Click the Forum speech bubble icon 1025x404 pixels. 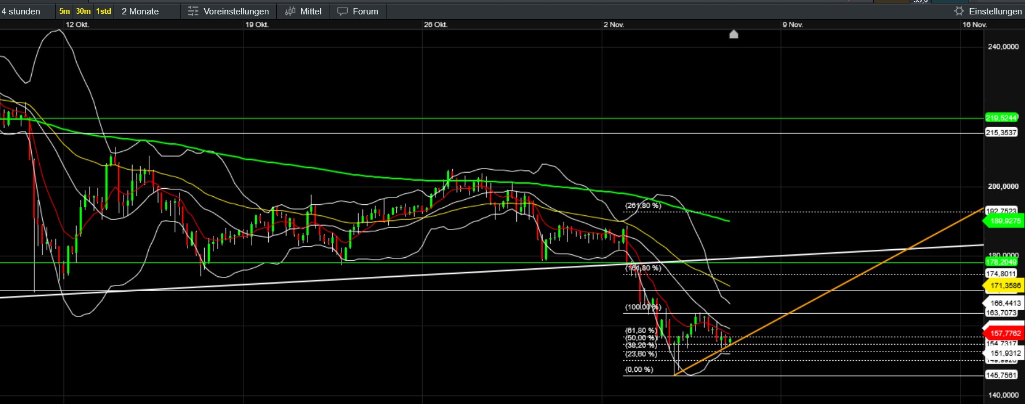pos(343,11)
